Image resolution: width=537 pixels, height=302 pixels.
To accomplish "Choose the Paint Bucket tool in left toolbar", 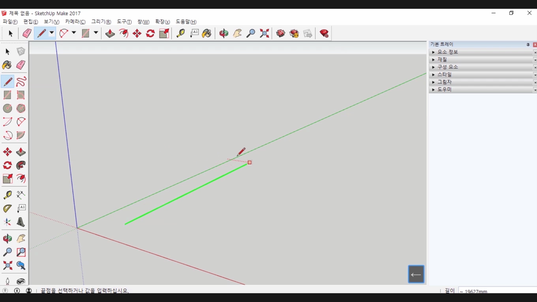I will [7, 65].
